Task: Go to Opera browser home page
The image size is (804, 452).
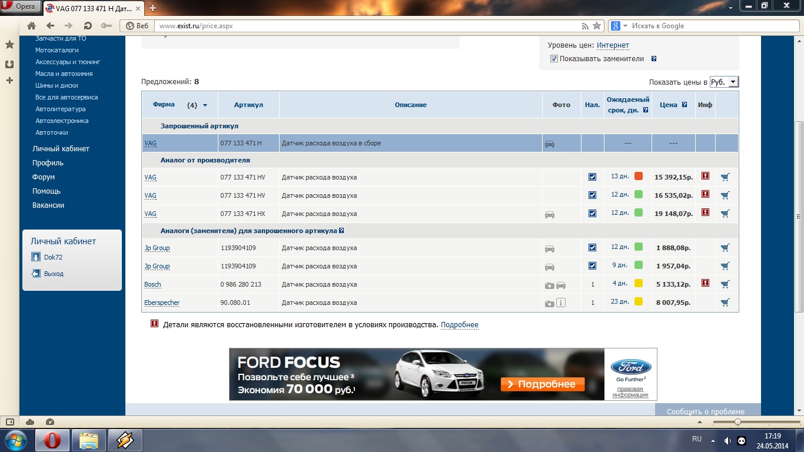Action: [x=32, y=26]
